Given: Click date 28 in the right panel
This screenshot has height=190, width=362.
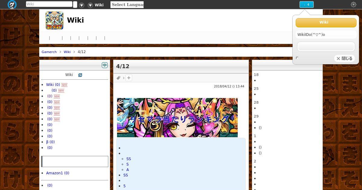Looking at the screenshot, I should point(256,103).
